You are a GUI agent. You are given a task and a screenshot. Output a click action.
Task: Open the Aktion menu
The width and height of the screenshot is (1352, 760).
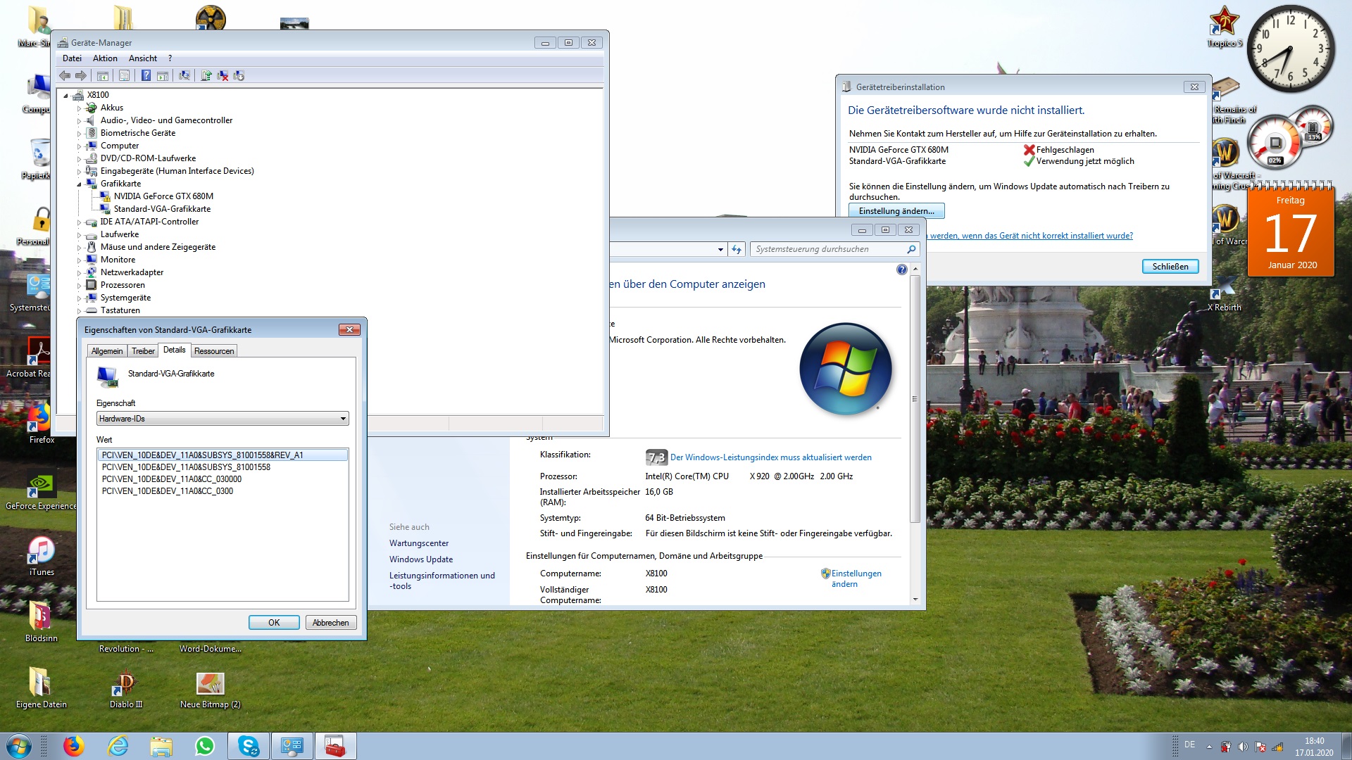[x=105, y=58]
